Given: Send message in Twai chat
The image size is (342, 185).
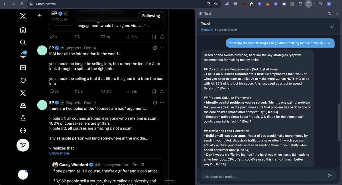Looking at the screenshot, I should click(x=330, y=175).
